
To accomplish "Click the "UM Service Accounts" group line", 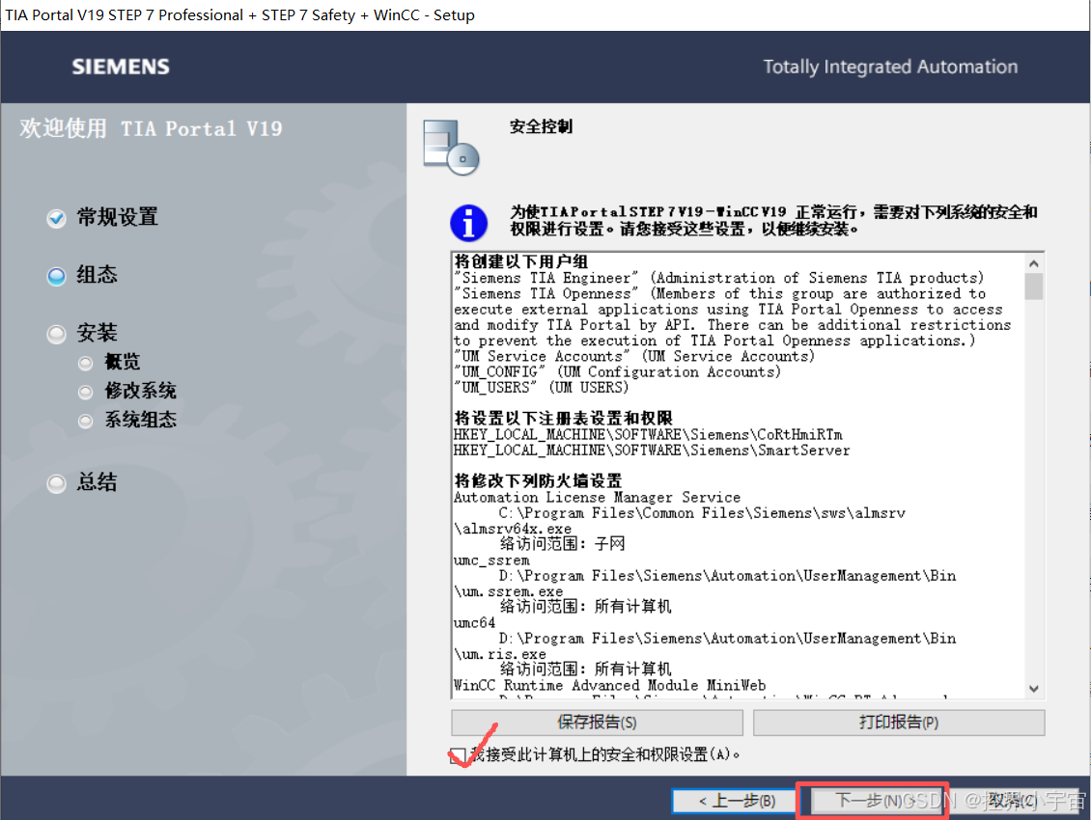I will click(x=634, y=356).
